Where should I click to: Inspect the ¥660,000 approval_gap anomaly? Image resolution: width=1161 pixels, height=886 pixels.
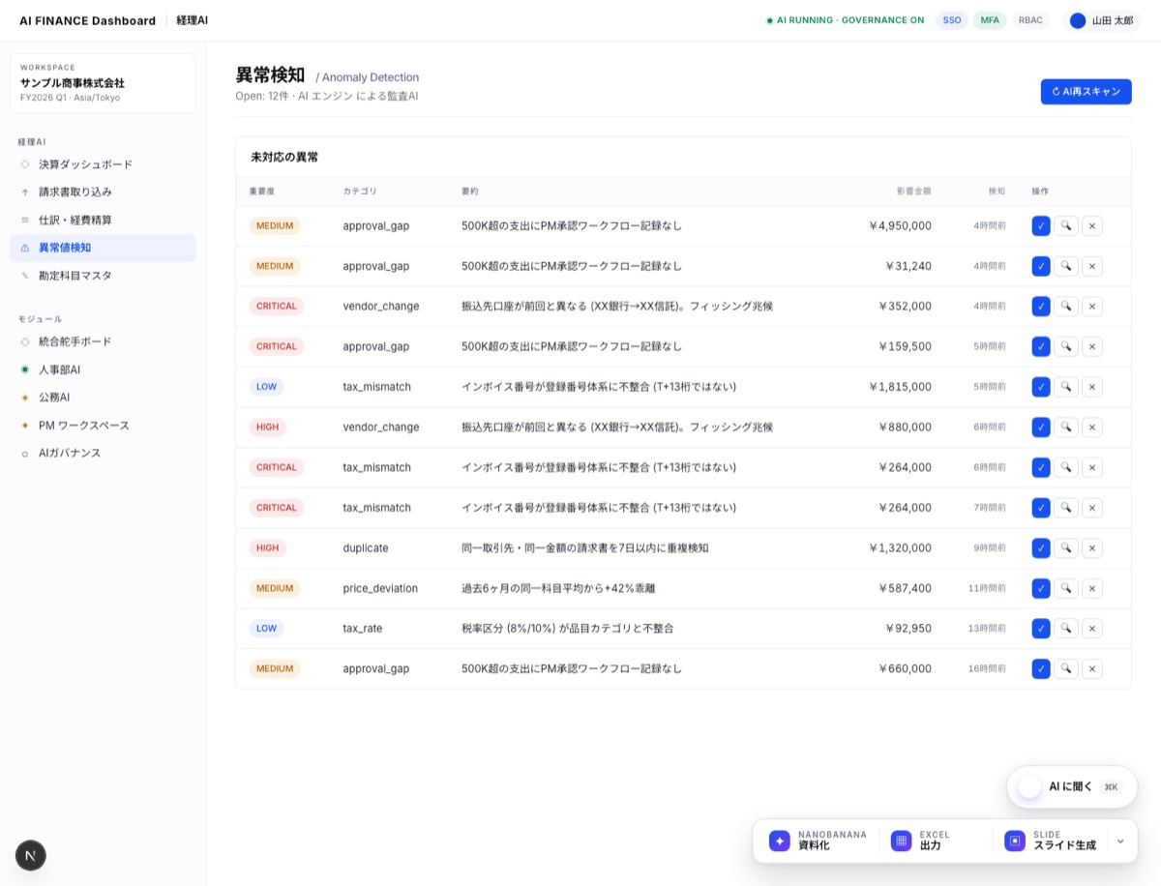pyautogui.click(x=1066, y=668)
